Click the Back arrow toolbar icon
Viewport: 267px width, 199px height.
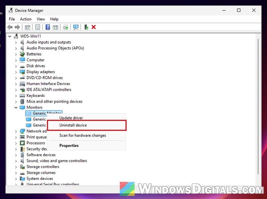pos(10,27)
